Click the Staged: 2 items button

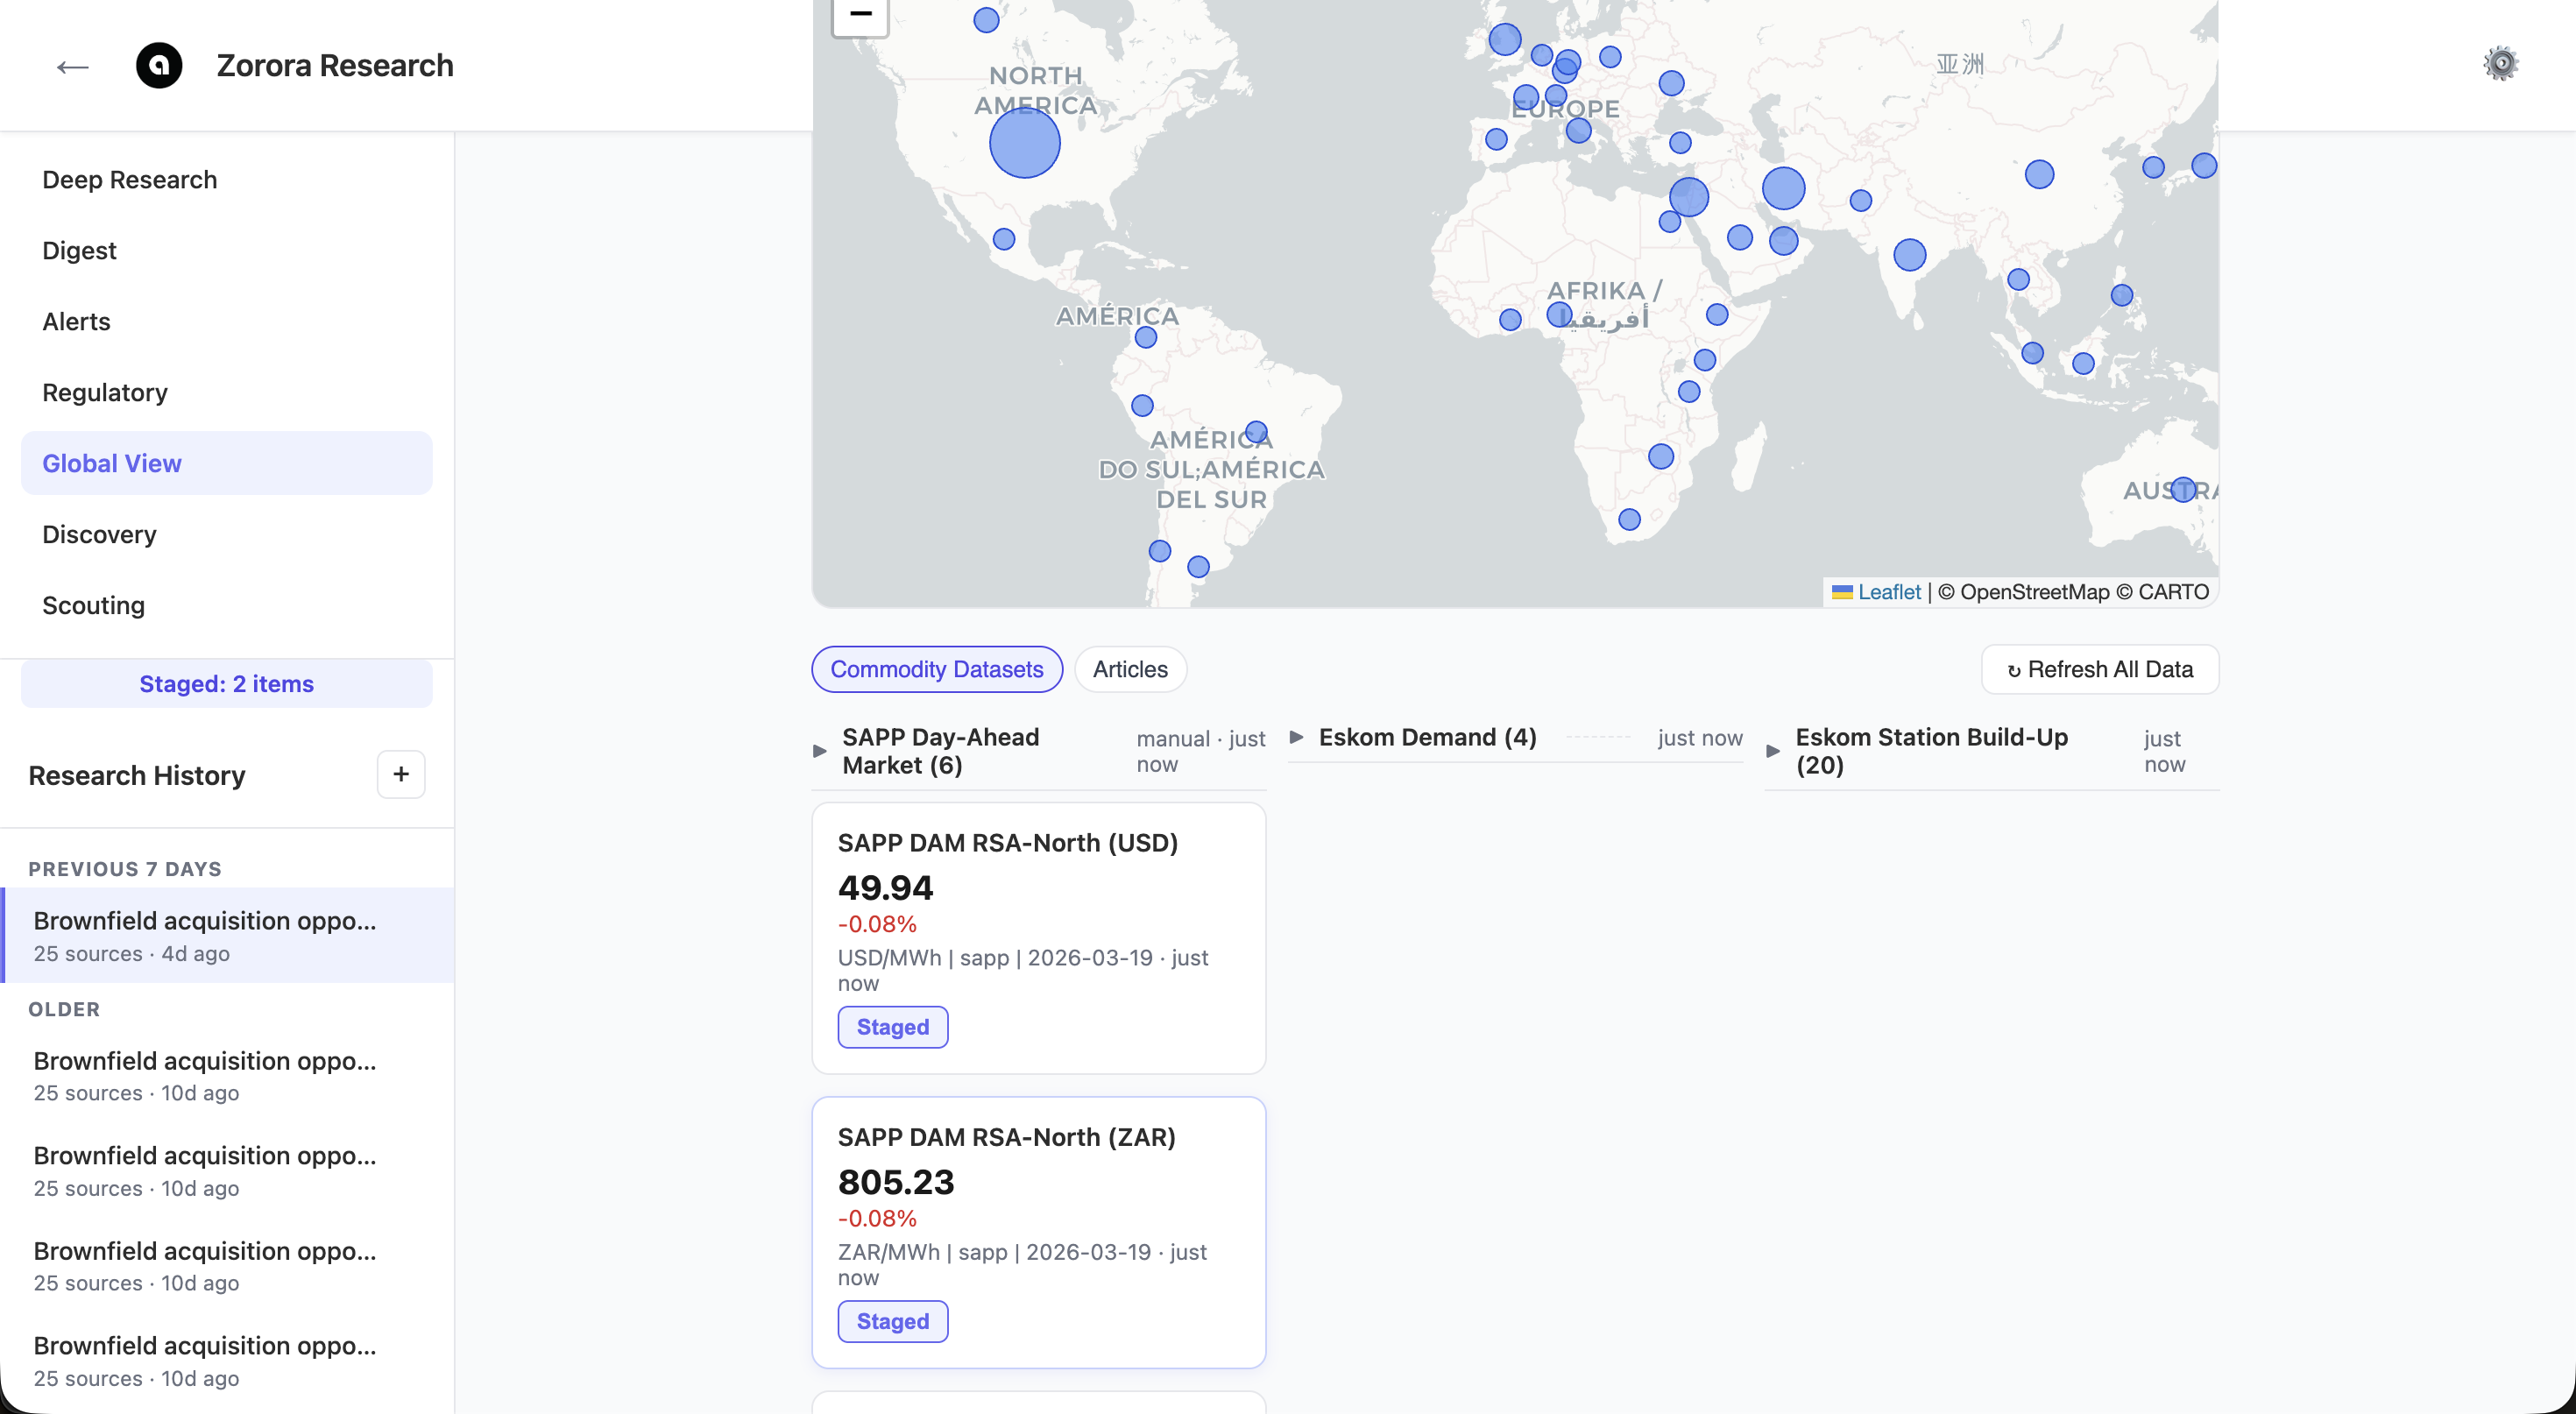tap(226, 683)
